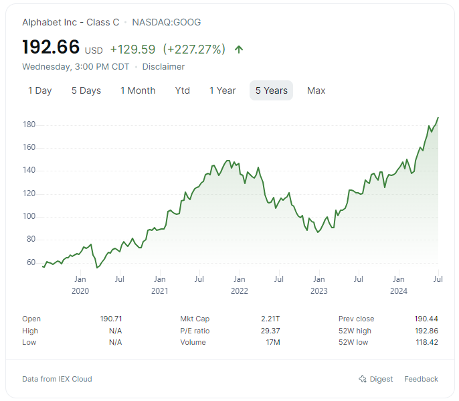Image resolution: width=459 pixels, height=401 pixels.
Task: Switch to the 1 Month range
Action: (138, 90)
